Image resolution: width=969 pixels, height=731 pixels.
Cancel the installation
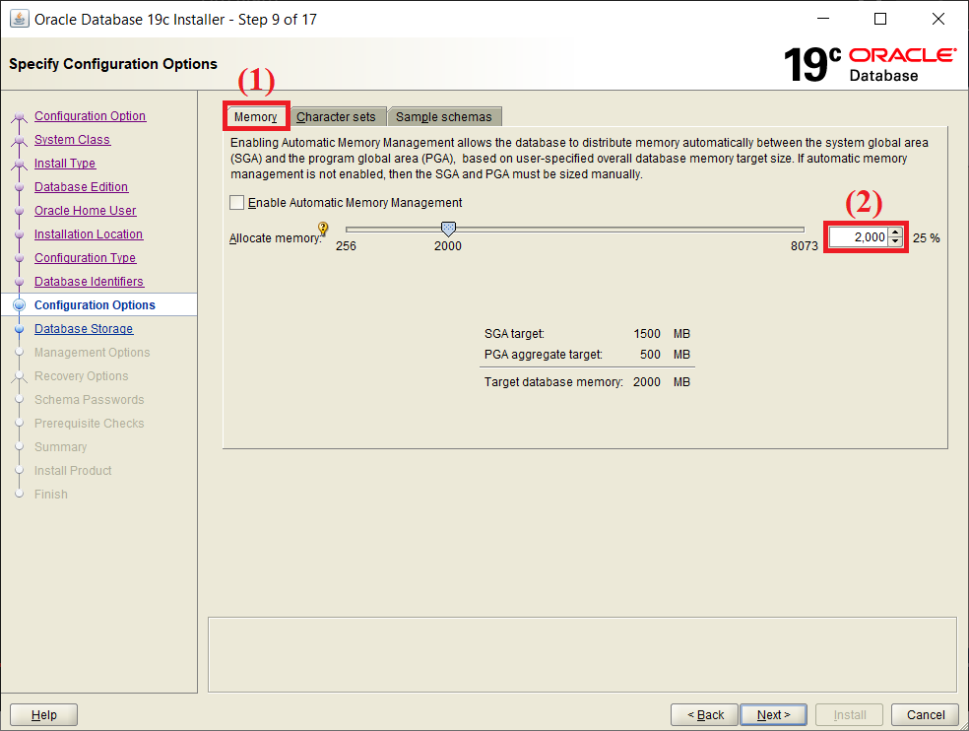(925, 714)
